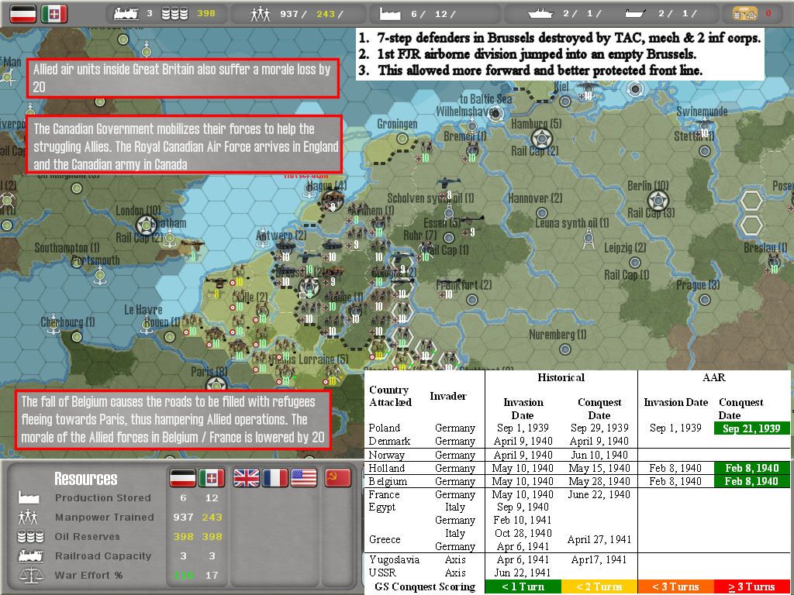Select the Frankfurt city marker

(x=472, y=300)
